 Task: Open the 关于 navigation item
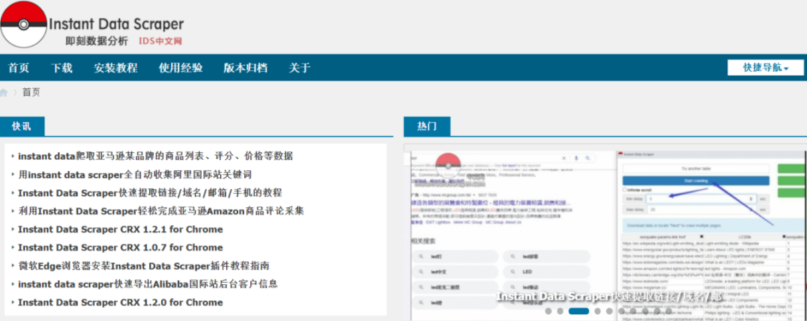[300, 68]
